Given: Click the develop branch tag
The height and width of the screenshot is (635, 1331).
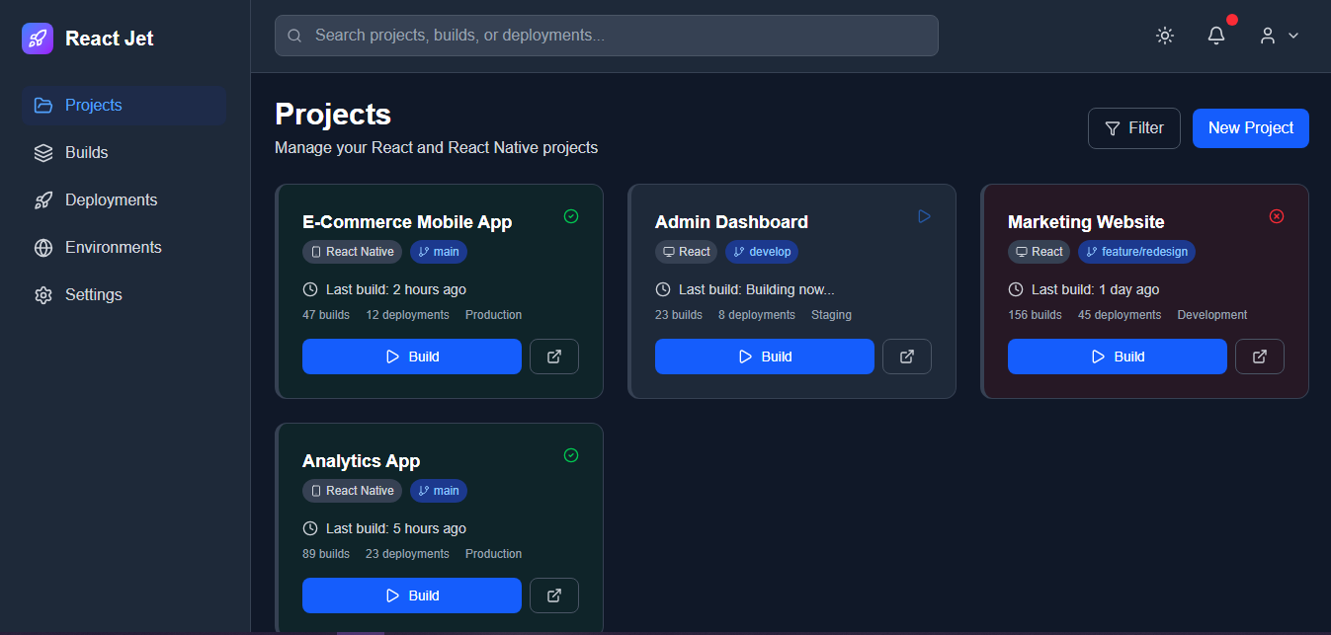Looking at the screenshot, I should pos(762,252).
